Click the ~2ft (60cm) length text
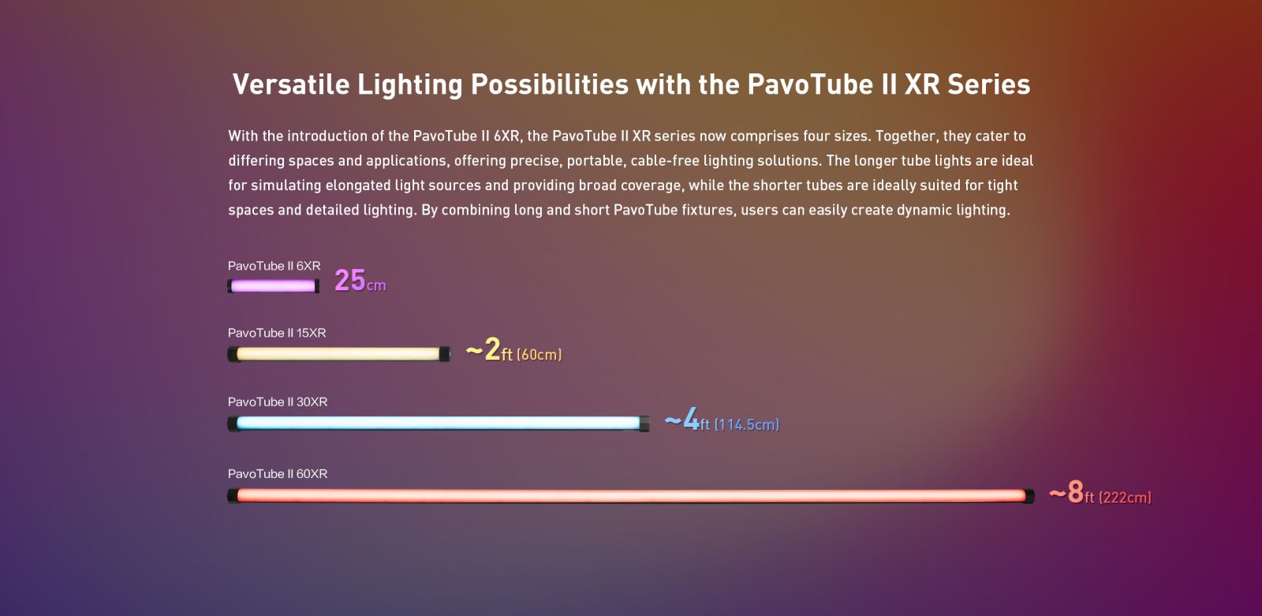The width and height of the screenshot is (1262, 616). (513, 349)
